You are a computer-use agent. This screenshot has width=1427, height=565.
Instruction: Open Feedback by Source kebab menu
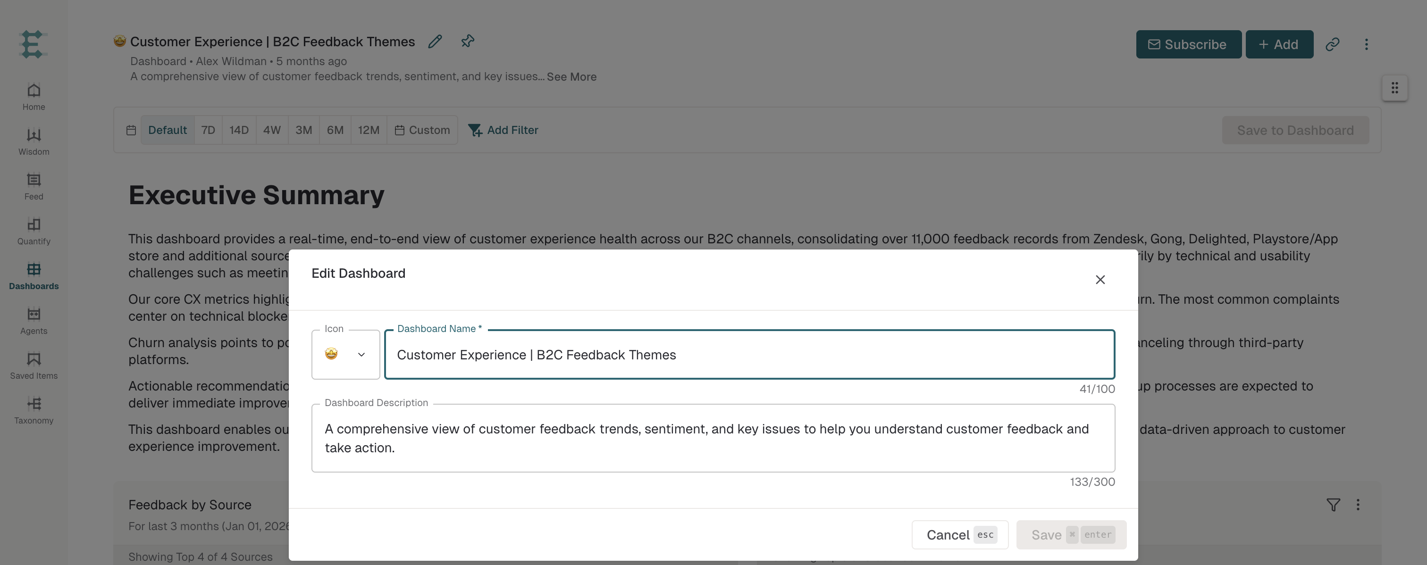coord(1358,505)
